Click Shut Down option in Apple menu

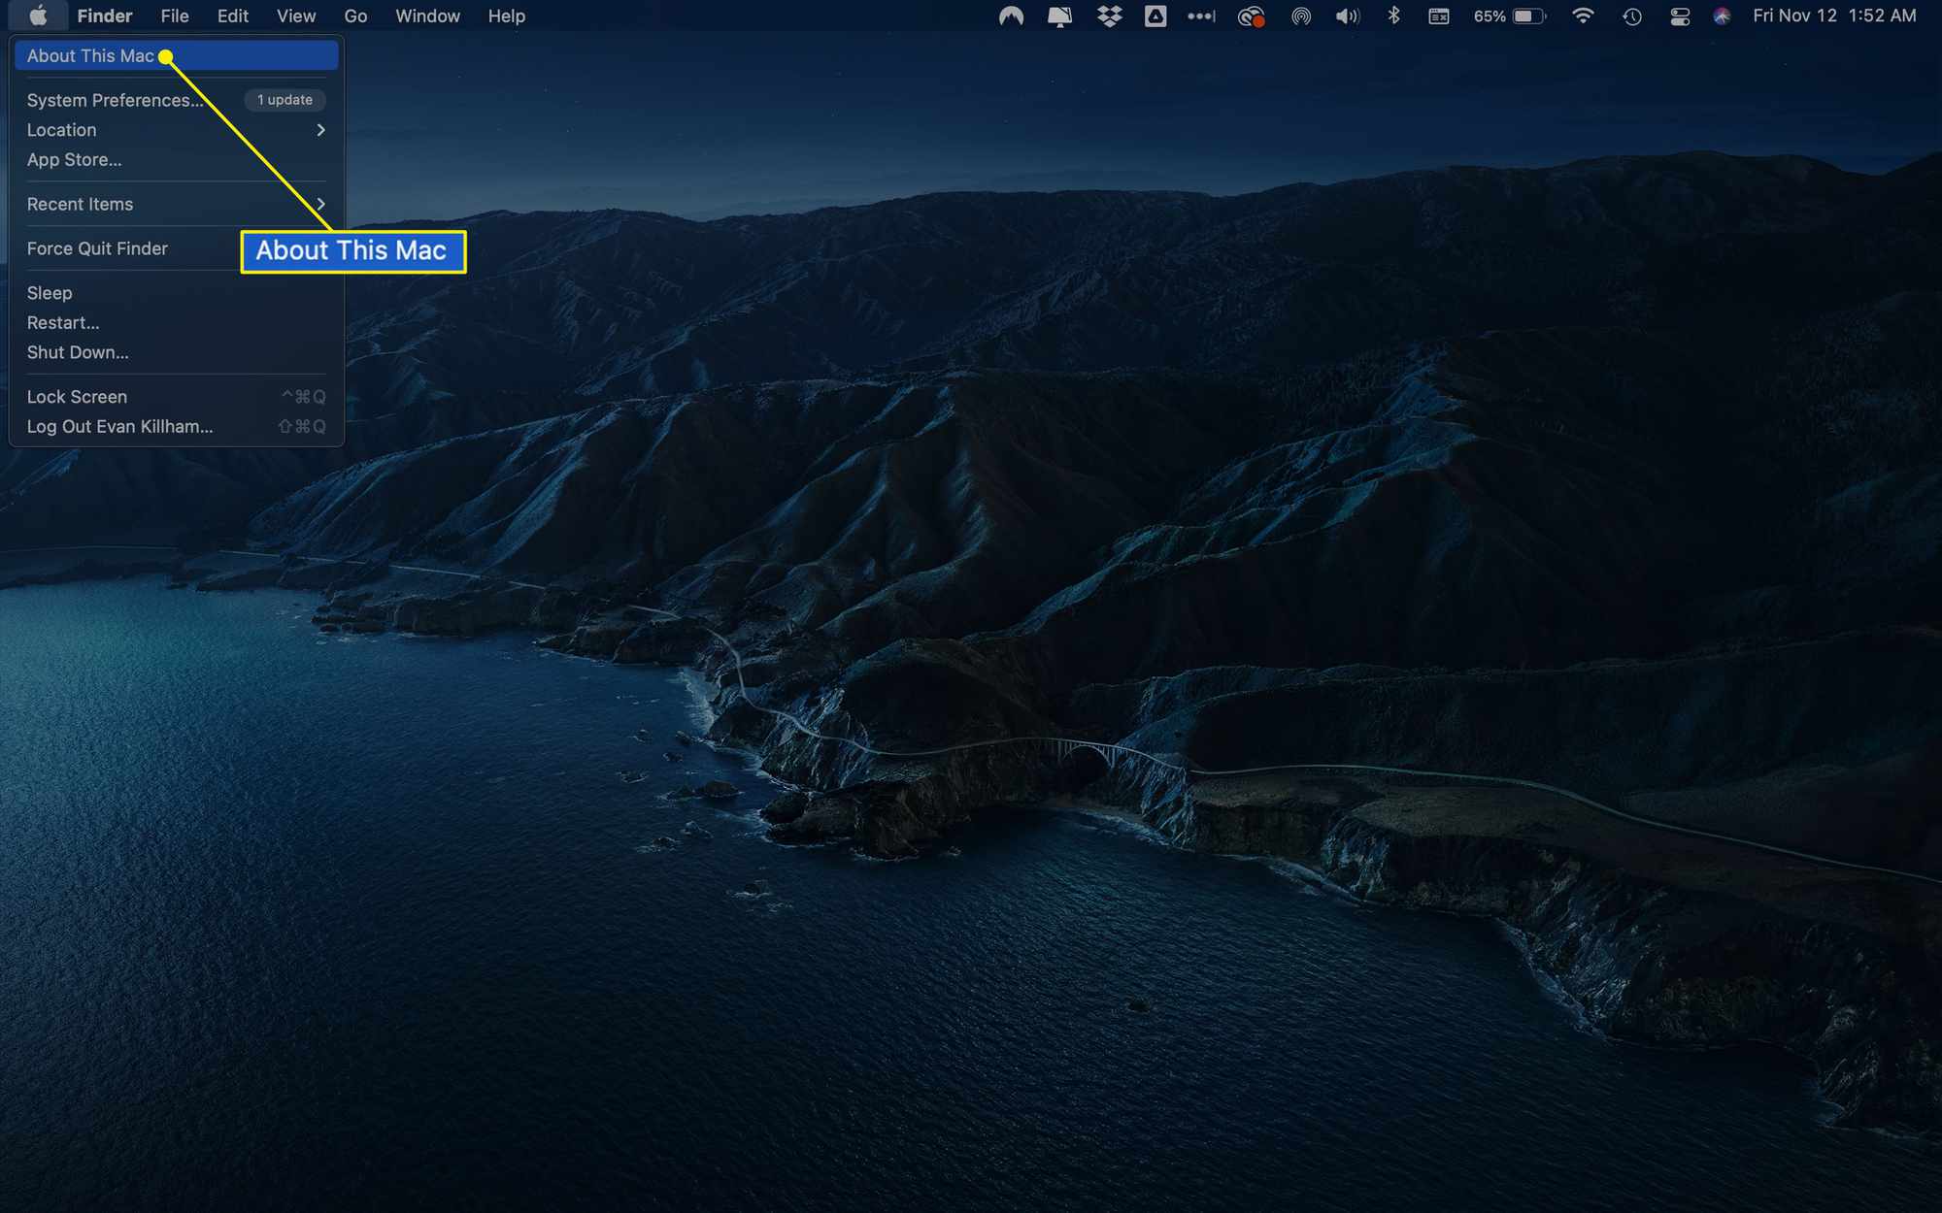[x=79, y=350]
